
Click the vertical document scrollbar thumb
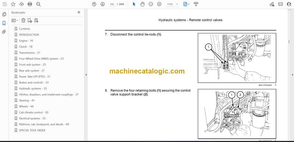[x=289, y=42]
